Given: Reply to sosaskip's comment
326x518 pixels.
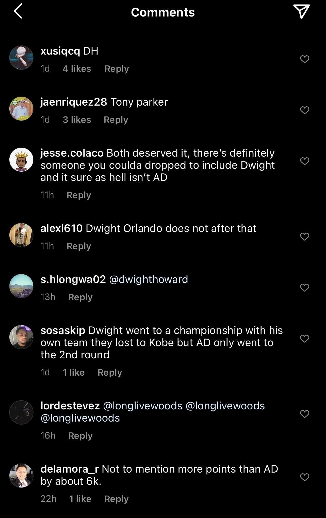Looking at the screenshot, I should click(110, 373).
